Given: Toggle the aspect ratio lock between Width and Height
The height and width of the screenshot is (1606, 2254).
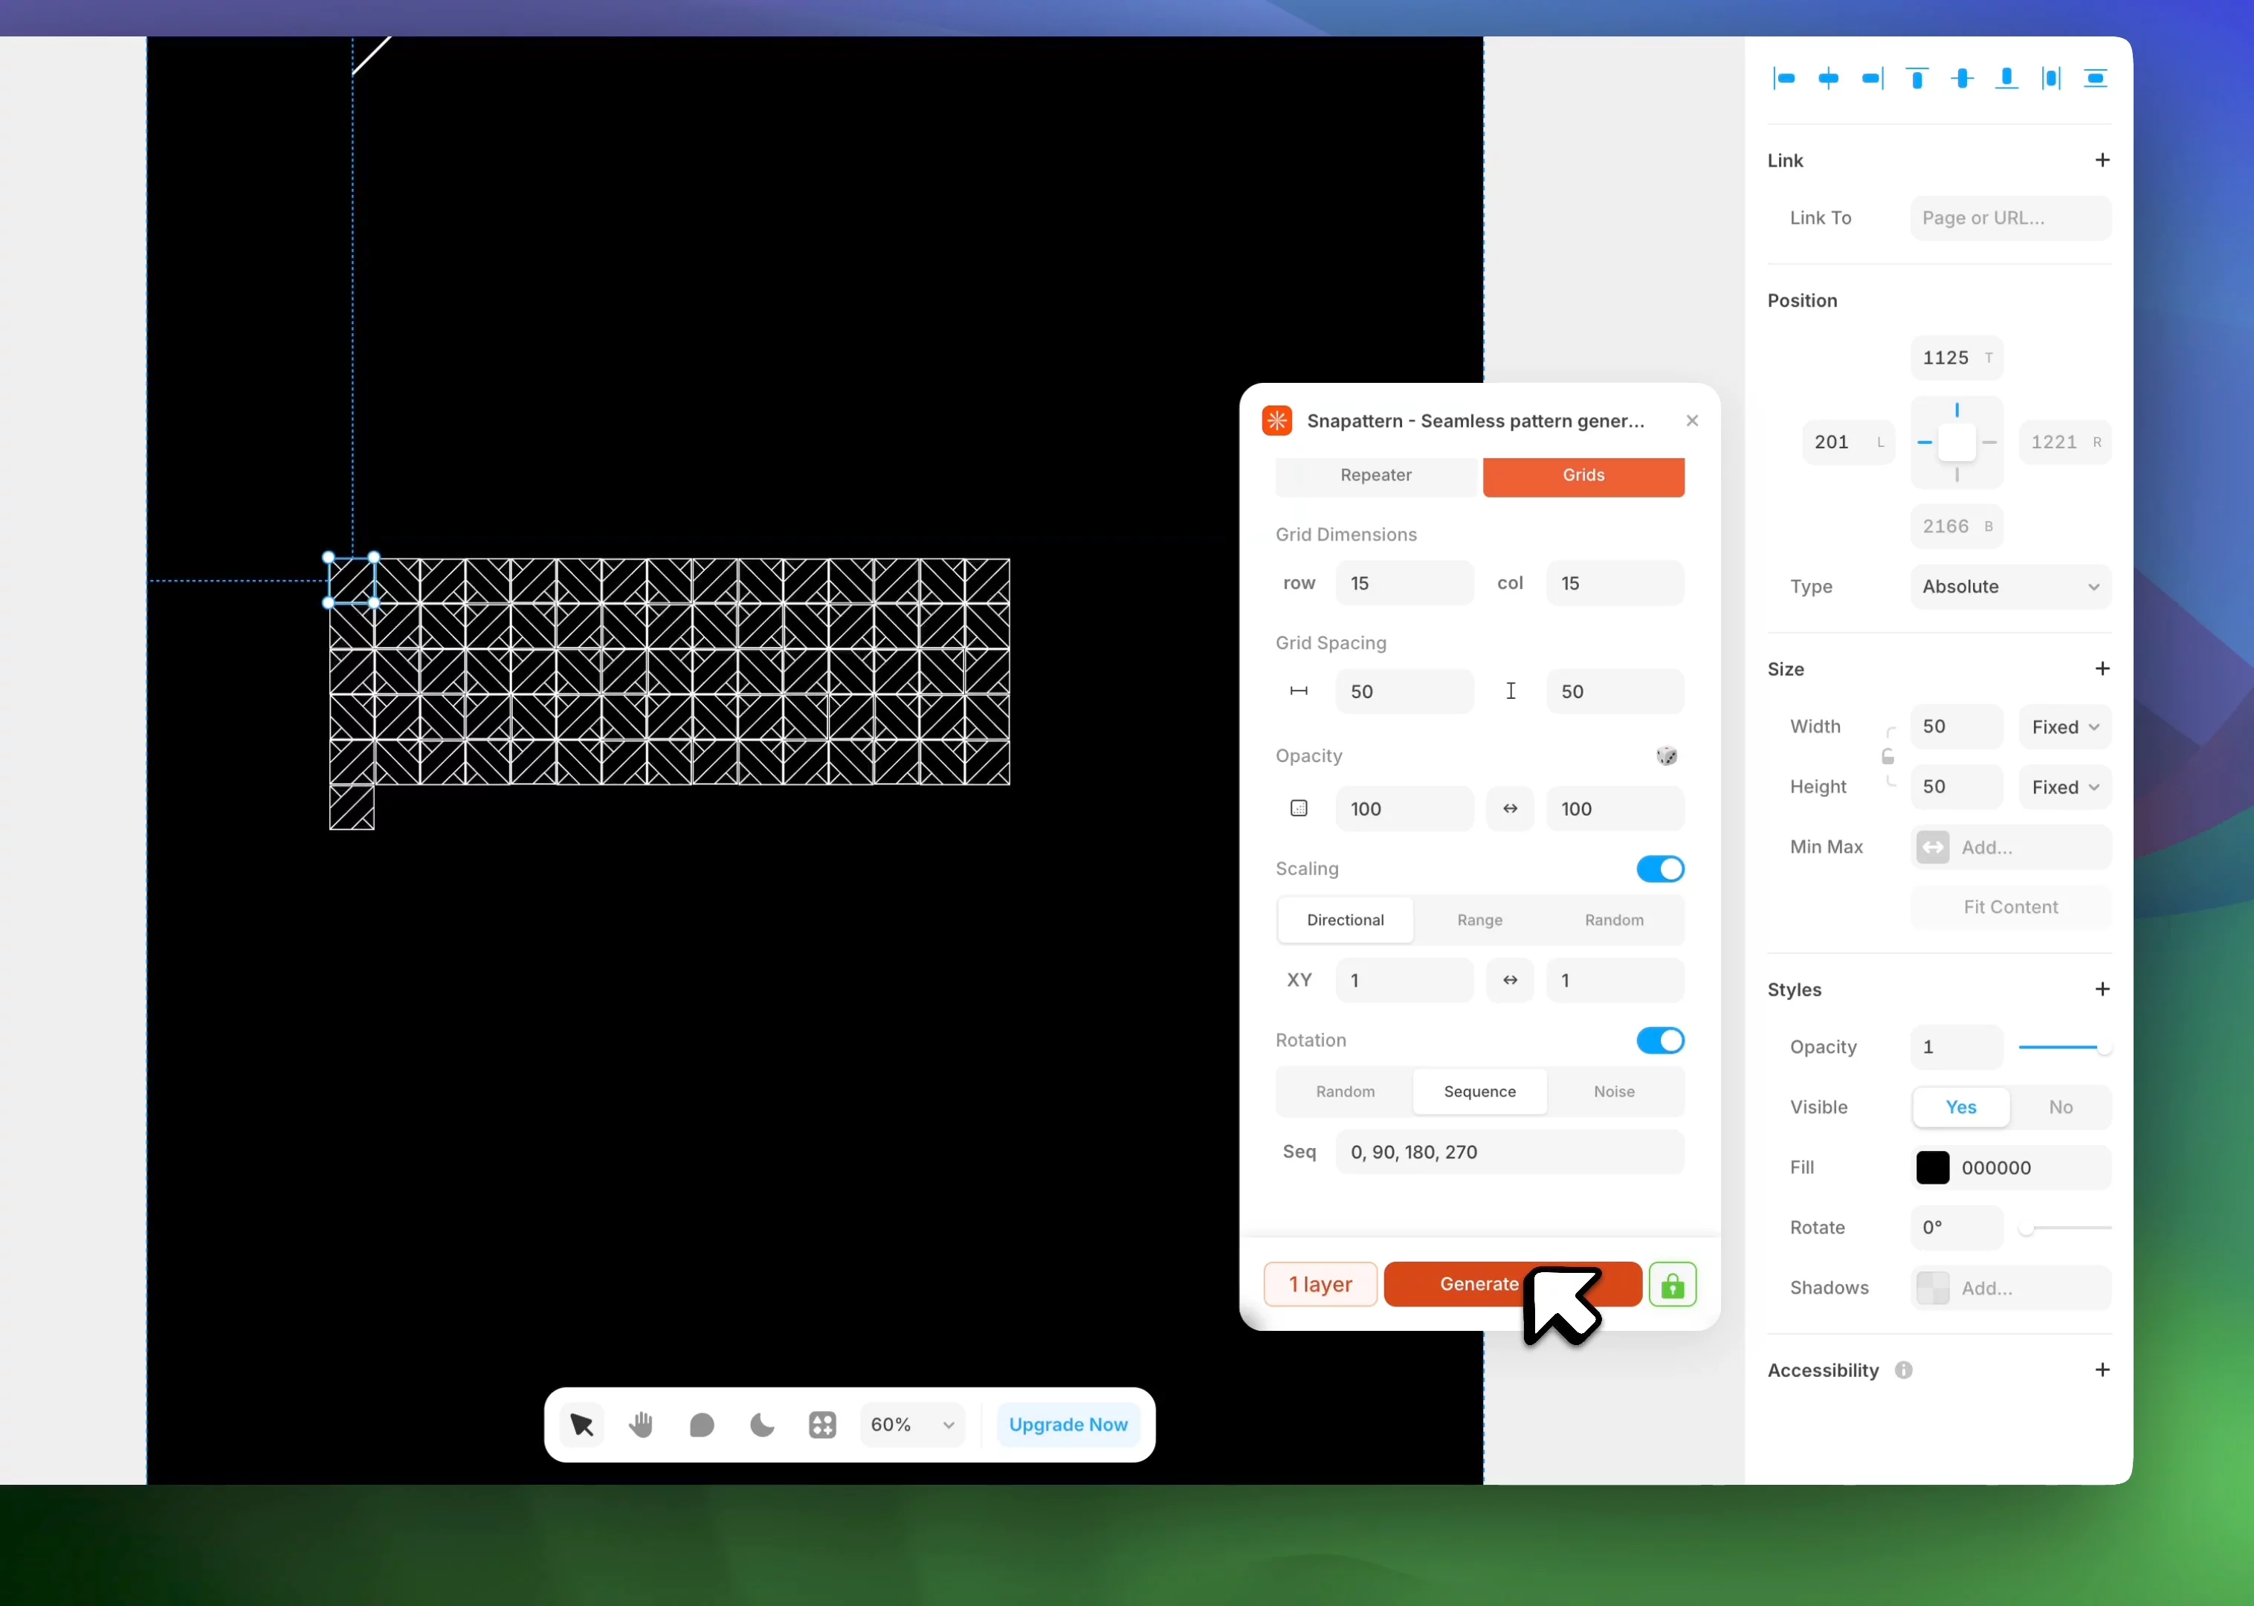Looking at the screenshot, I should (x=1888, y=756).
